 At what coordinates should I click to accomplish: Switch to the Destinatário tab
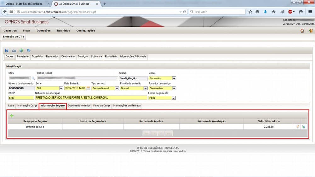pos(68,57)
